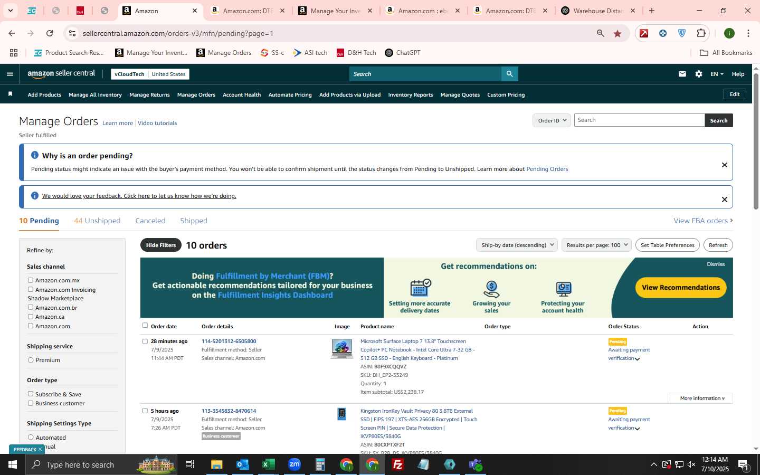Open Account Health menu item
The width and height of the screenshot is (760, 475).
(x=242, y=95)
